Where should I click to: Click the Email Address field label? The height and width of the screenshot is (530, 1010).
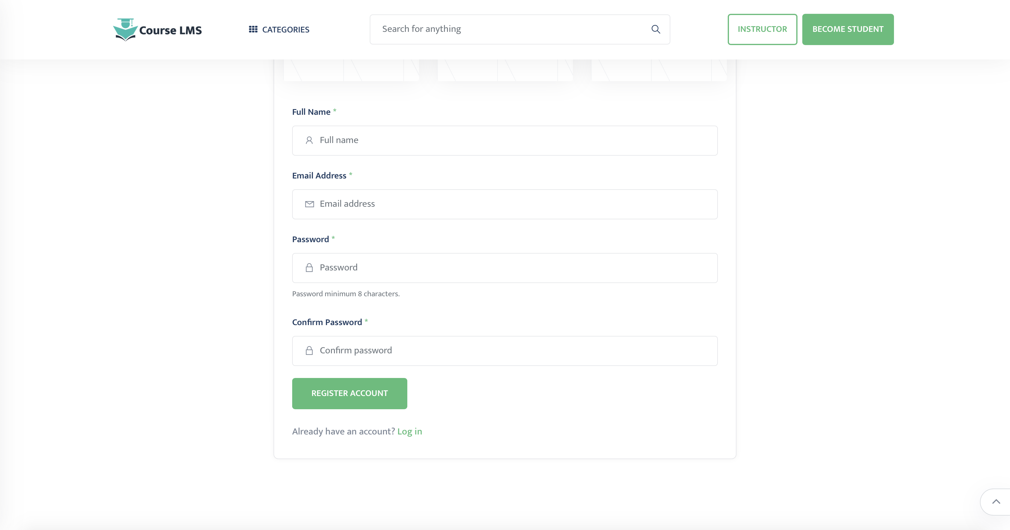click(319, 176)
